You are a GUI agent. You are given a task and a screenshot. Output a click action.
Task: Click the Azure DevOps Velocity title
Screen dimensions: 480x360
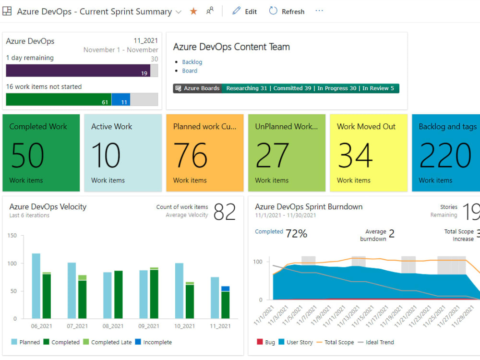[x=48, y=206]
